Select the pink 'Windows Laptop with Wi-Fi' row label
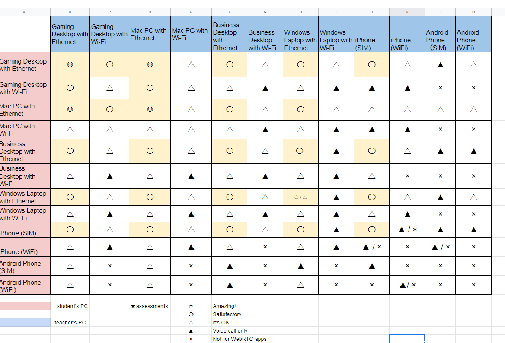This screenshot has height=343, width=505. (x=25, y=214)
